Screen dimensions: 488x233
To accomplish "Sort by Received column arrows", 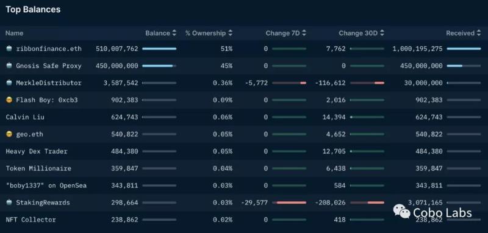I will tap(479, 33).
